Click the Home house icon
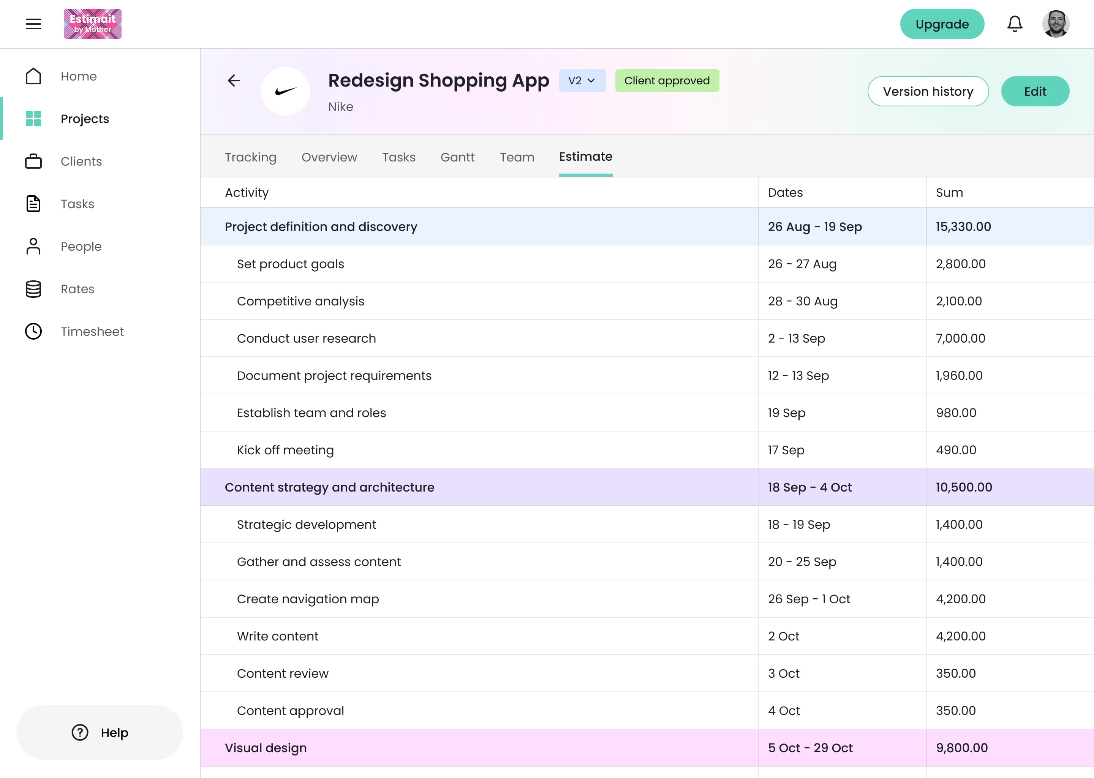The width and height of the screenshot is (1094, 778). pyautogui.click(x=33, y=76)
